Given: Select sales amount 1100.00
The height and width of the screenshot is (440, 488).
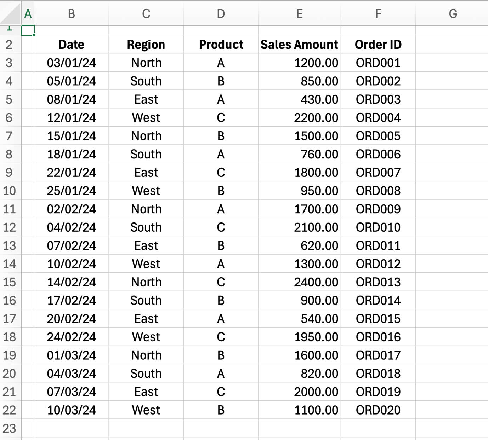Looking at the screenshot, I should [299, 410].
